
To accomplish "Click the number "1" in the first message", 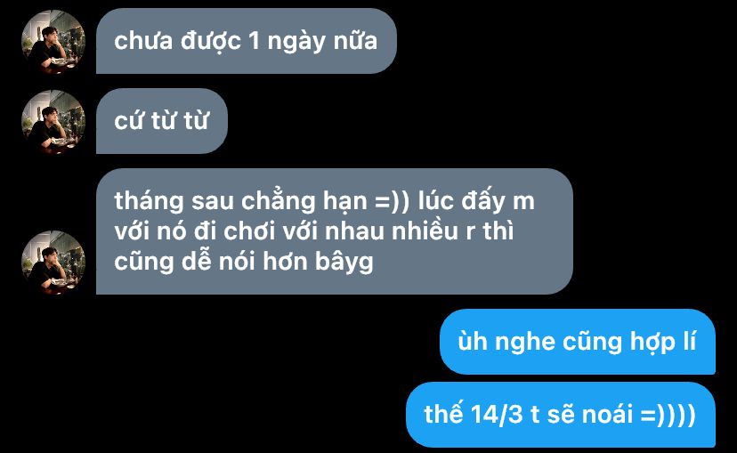I will [254, 41].
